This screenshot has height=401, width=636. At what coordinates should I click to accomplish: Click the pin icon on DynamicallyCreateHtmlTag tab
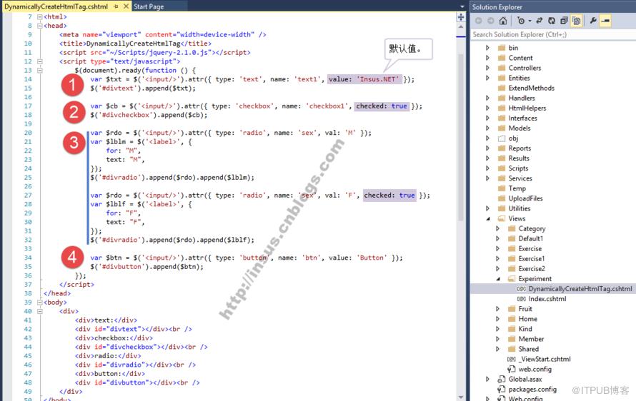pyautogui.click(x=116, y=6)
